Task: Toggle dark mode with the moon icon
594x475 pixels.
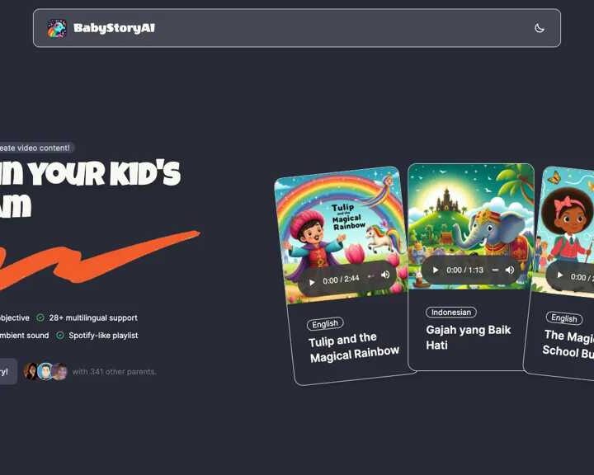Action: (x=539, y=28)
